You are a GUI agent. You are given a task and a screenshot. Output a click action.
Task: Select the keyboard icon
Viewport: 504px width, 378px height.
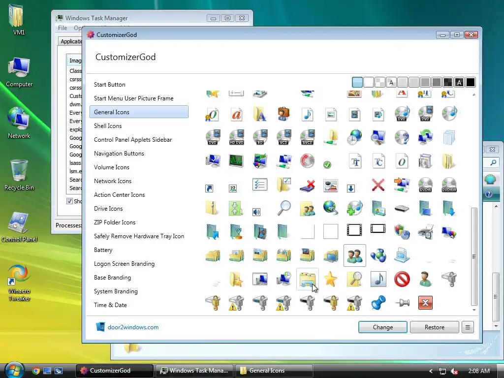point(402,209)
